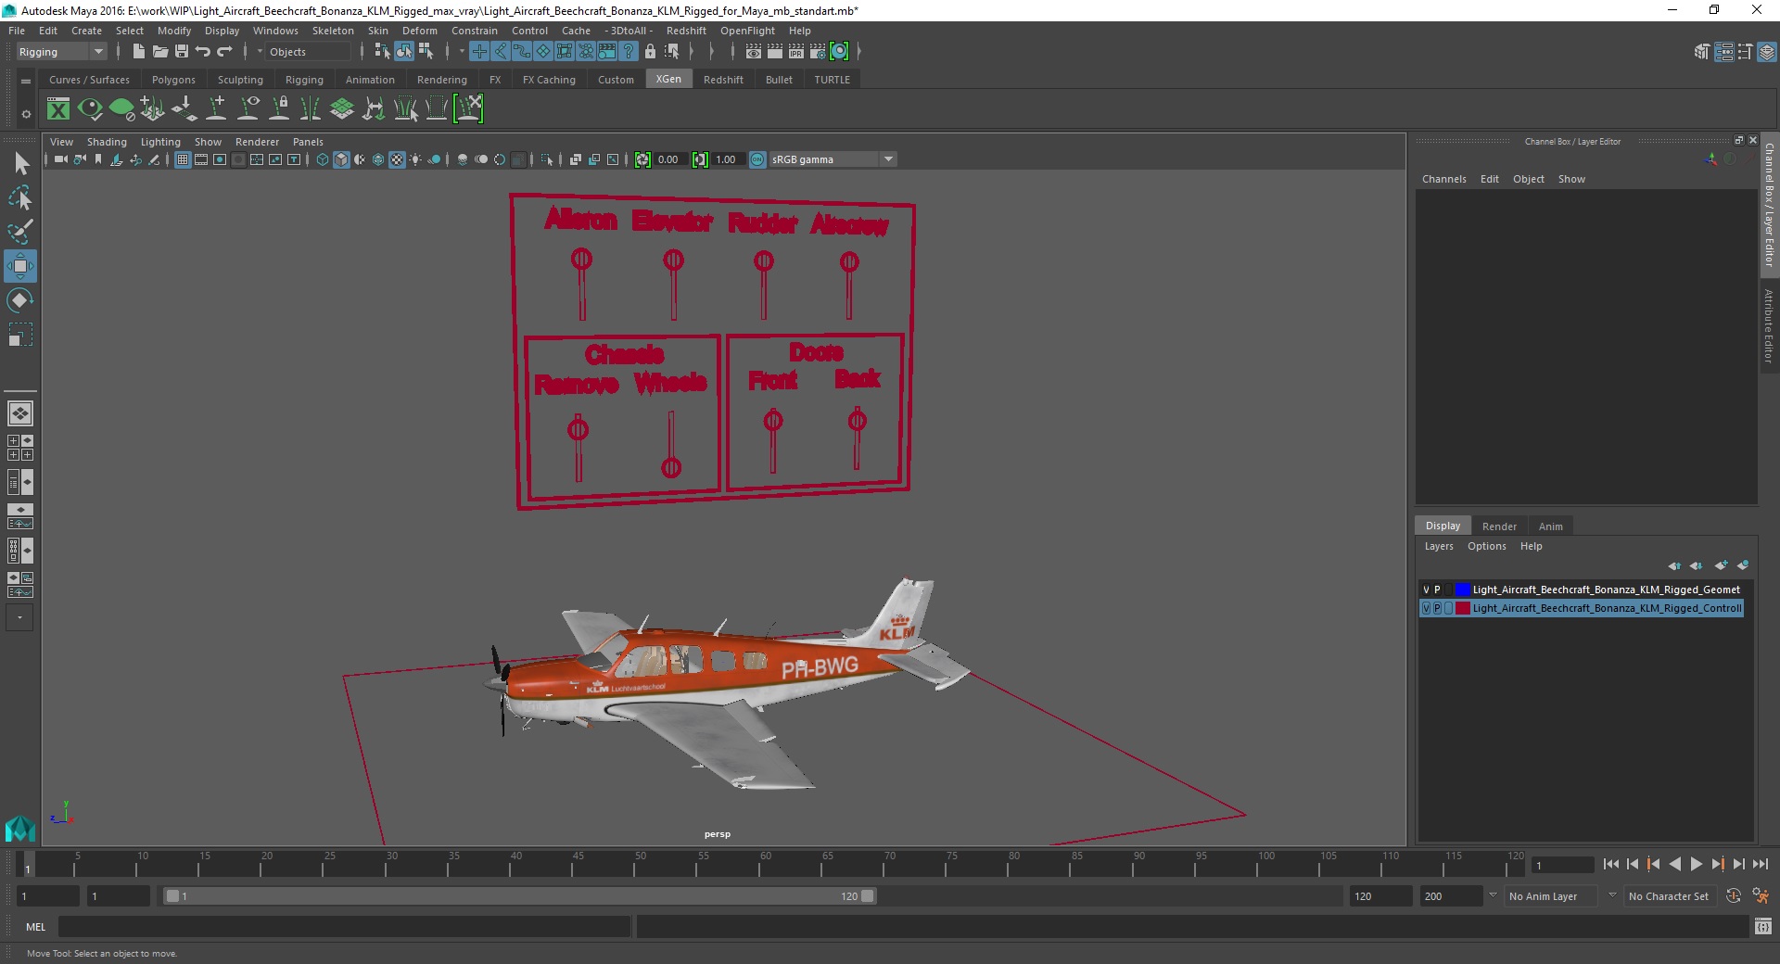Viewport: 1780px width, 964px height.
Task: Create layer from selected objects icon
Action: click(x=1743, y=565)
